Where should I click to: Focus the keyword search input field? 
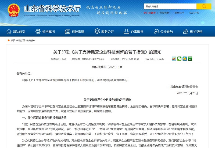170,6
